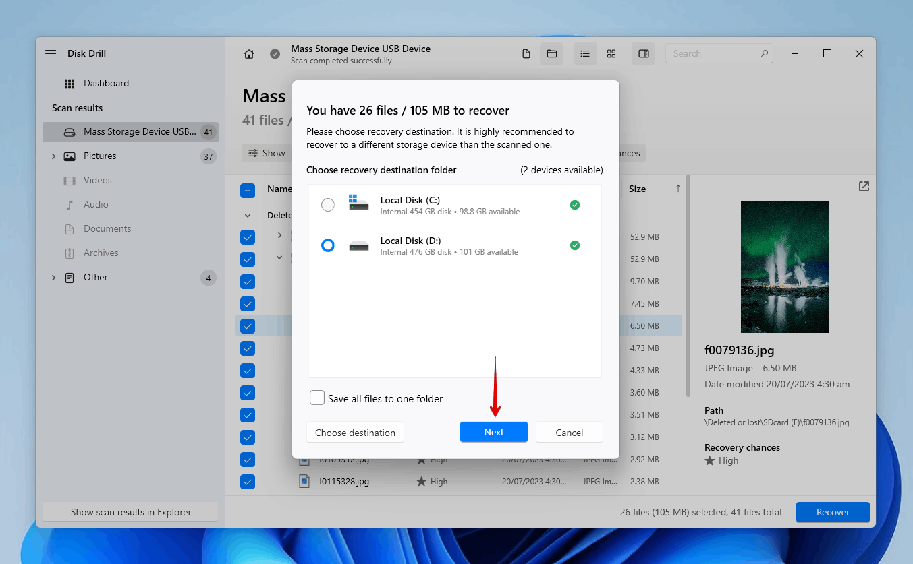Expand first 52.9 MB folder row
This screenshot has width=913, height=564.
tap(279, 235)
